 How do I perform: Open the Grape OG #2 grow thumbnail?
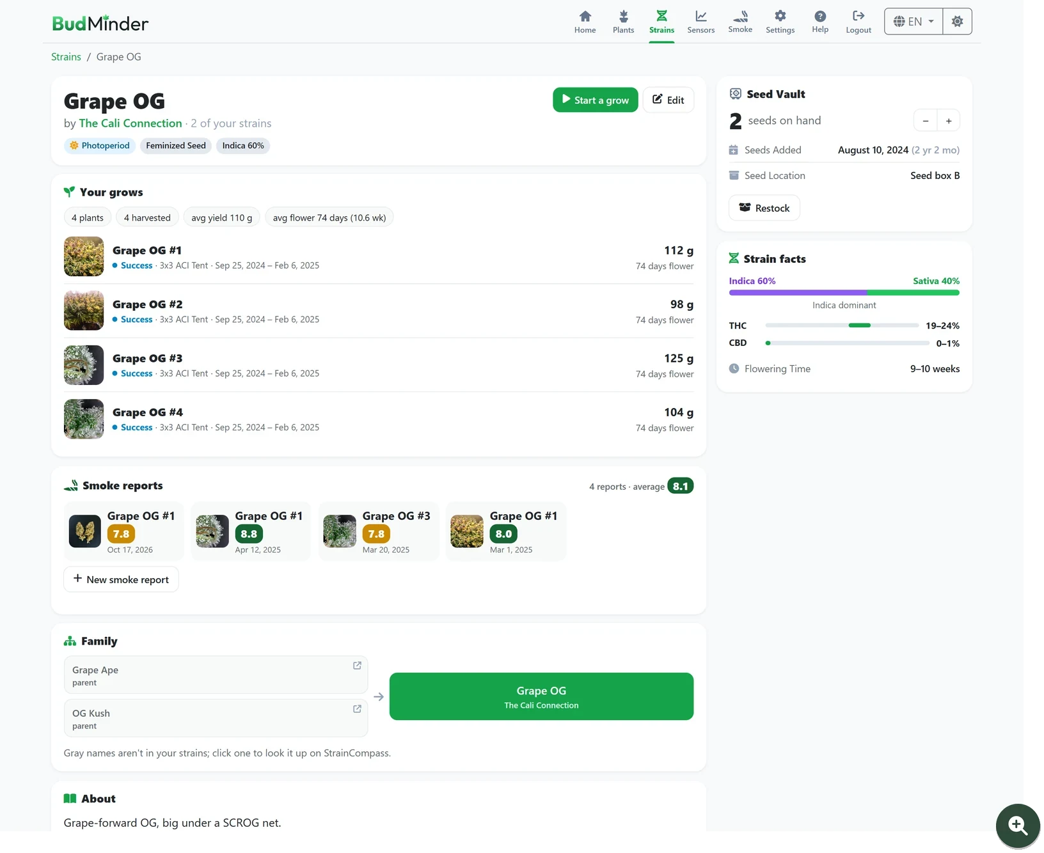(x=84, y=310)
